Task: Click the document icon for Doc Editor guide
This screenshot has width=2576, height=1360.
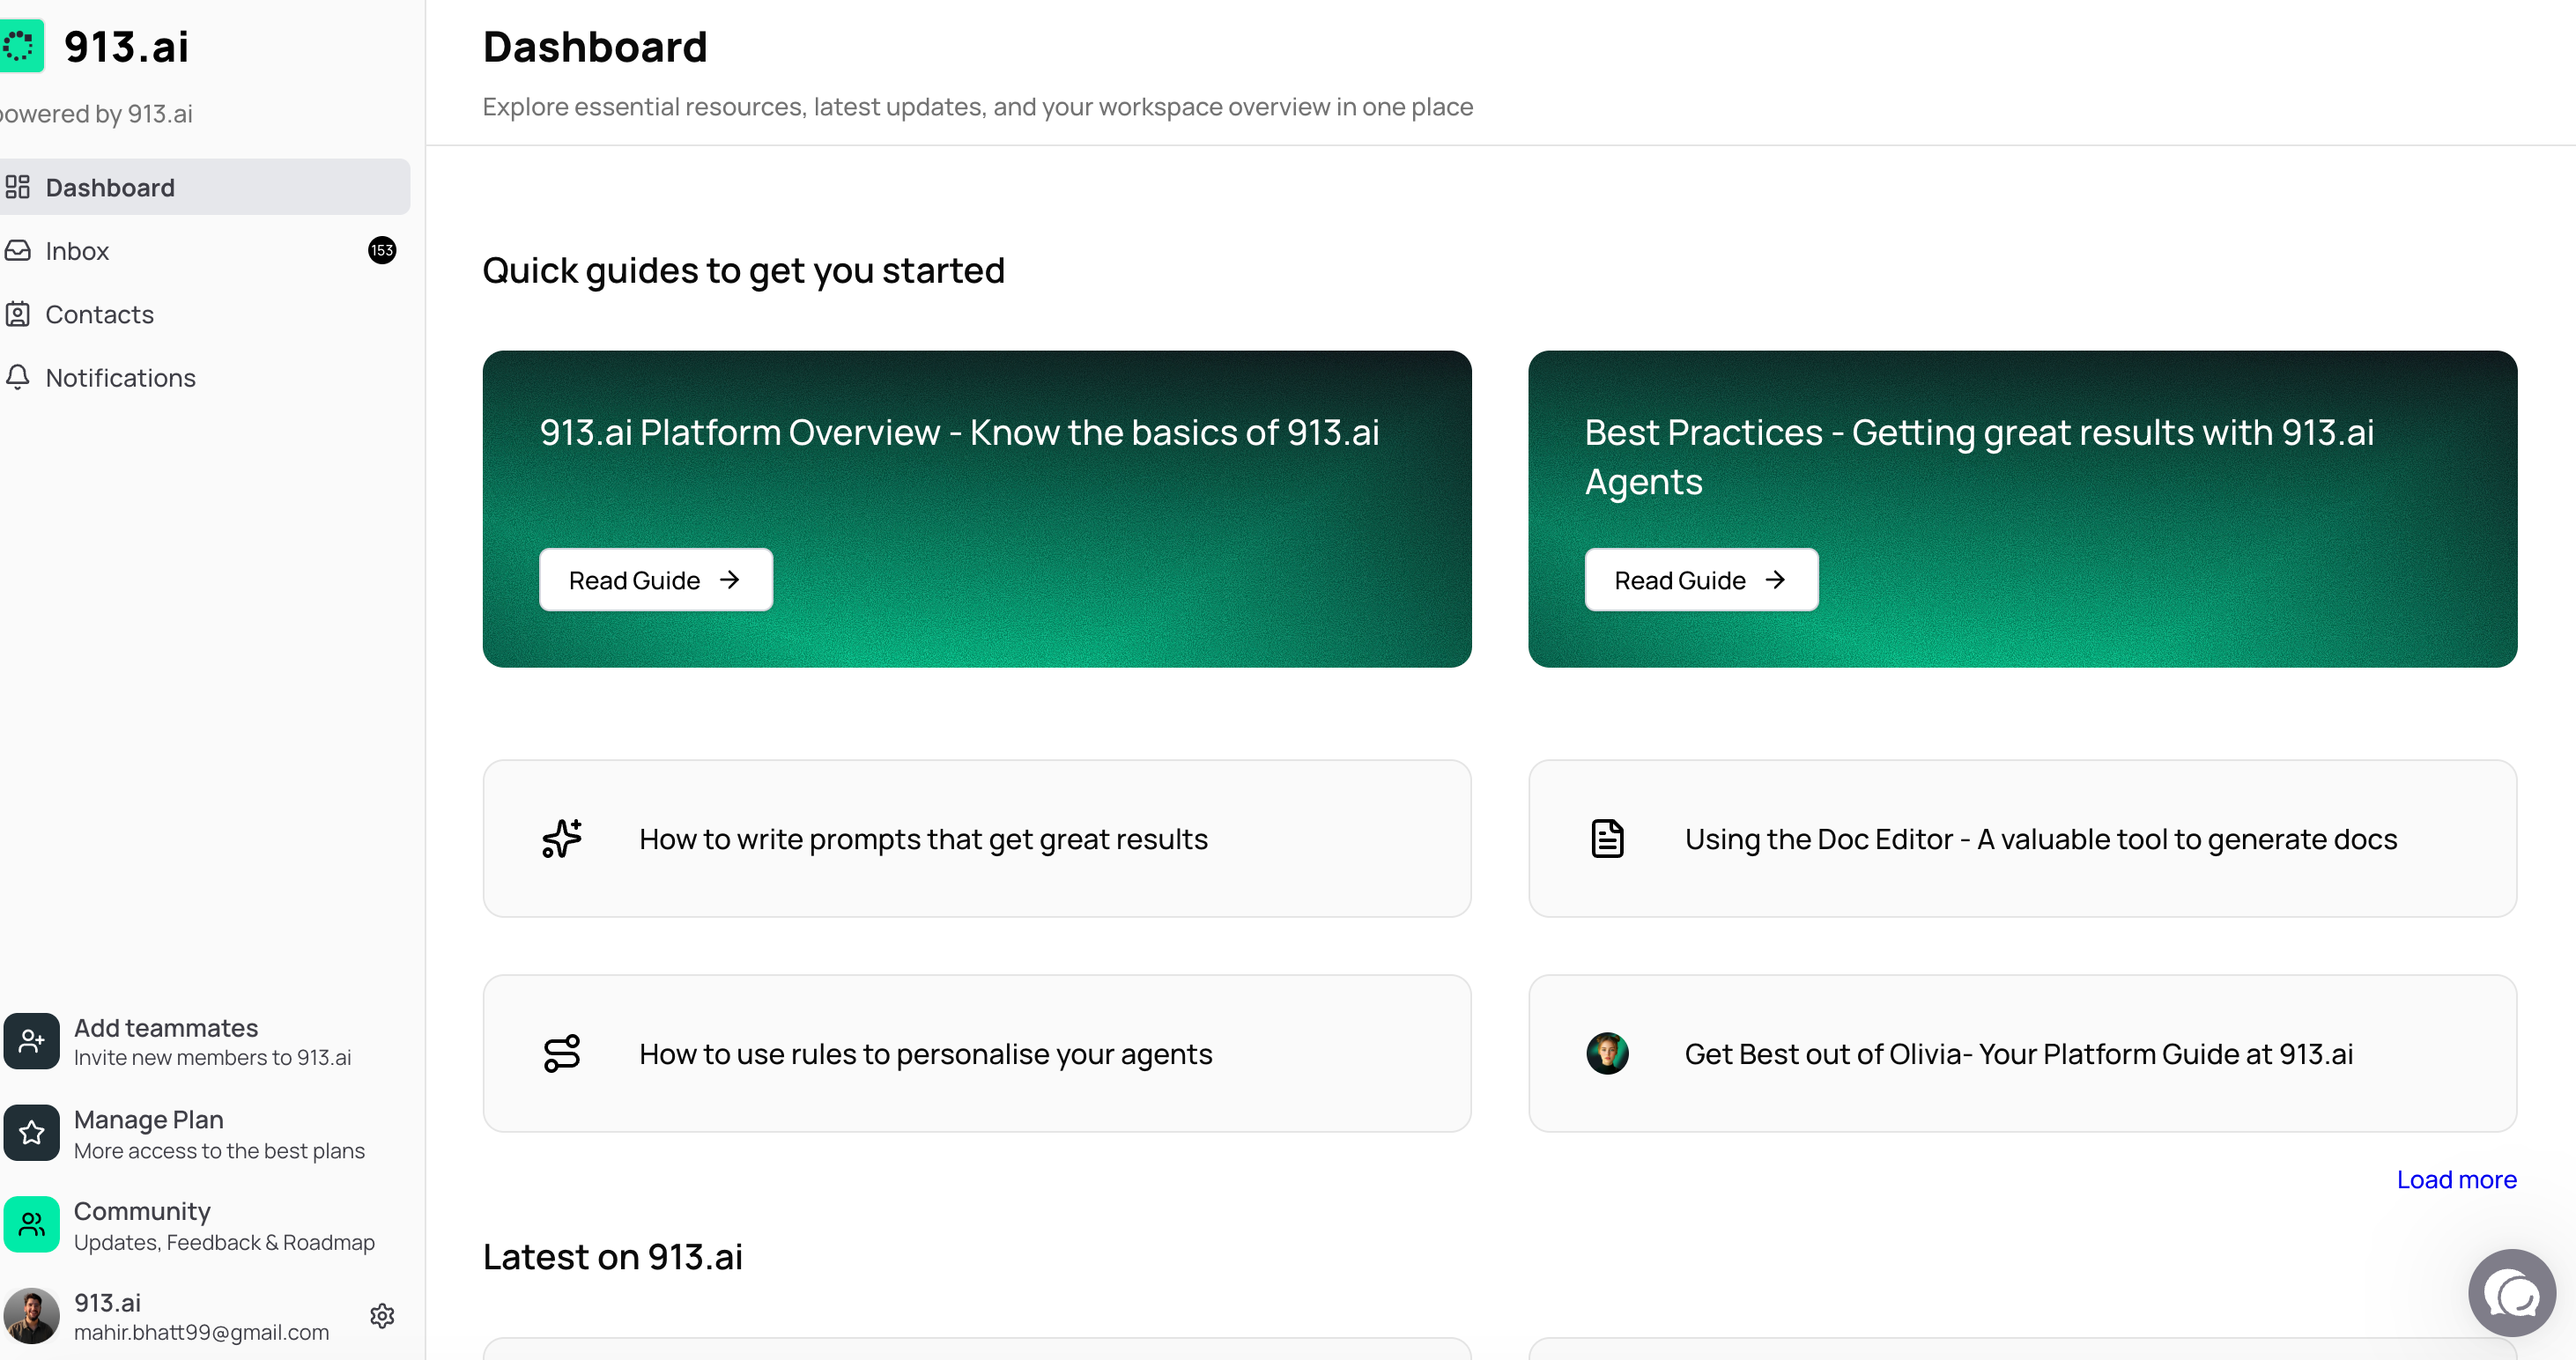Action: pyautogui.click(x=1607, y=838)
